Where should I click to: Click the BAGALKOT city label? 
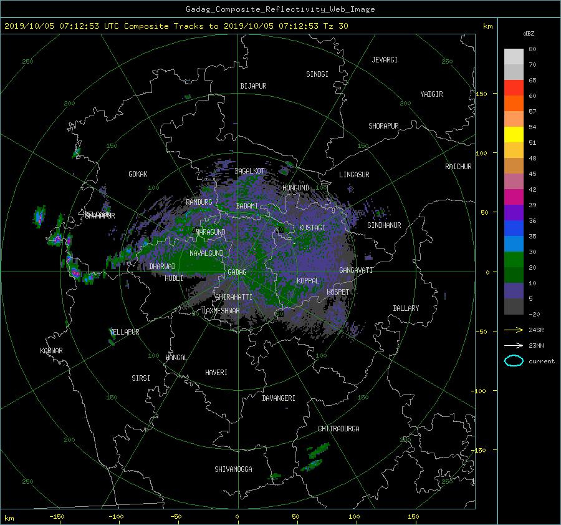[x=249, y=171]
